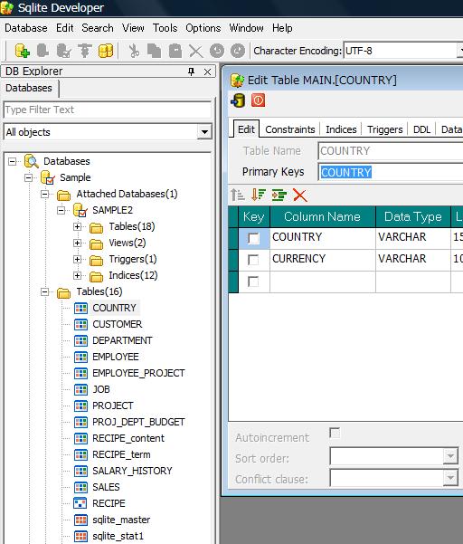Click the red cancel icon in Edit Table
Screen dimensions: 463x544
(259, 100)
